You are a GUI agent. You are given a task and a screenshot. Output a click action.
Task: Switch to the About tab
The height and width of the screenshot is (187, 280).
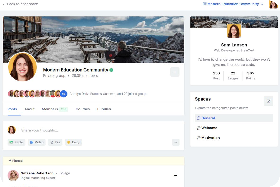(29, 109)
